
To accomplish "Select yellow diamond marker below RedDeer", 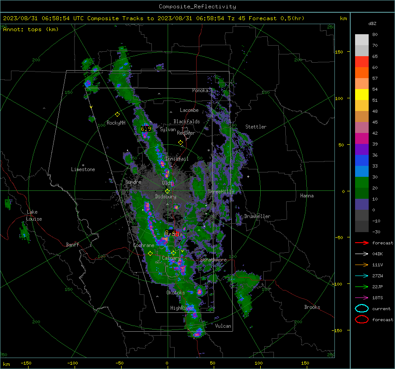I will (x=180, y=143).
